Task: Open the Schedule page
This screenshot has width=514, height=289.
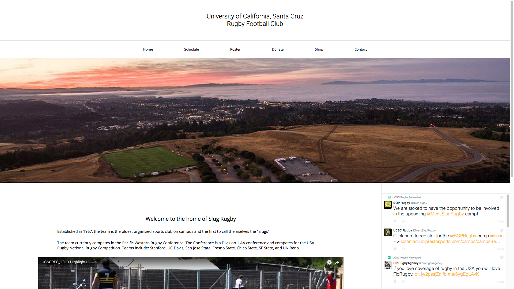Action: [x=191, y=49]
